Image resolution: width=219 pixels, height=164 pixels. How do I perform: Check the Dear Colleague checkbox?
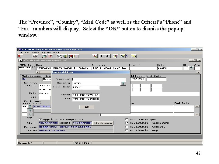coord(127,120)
